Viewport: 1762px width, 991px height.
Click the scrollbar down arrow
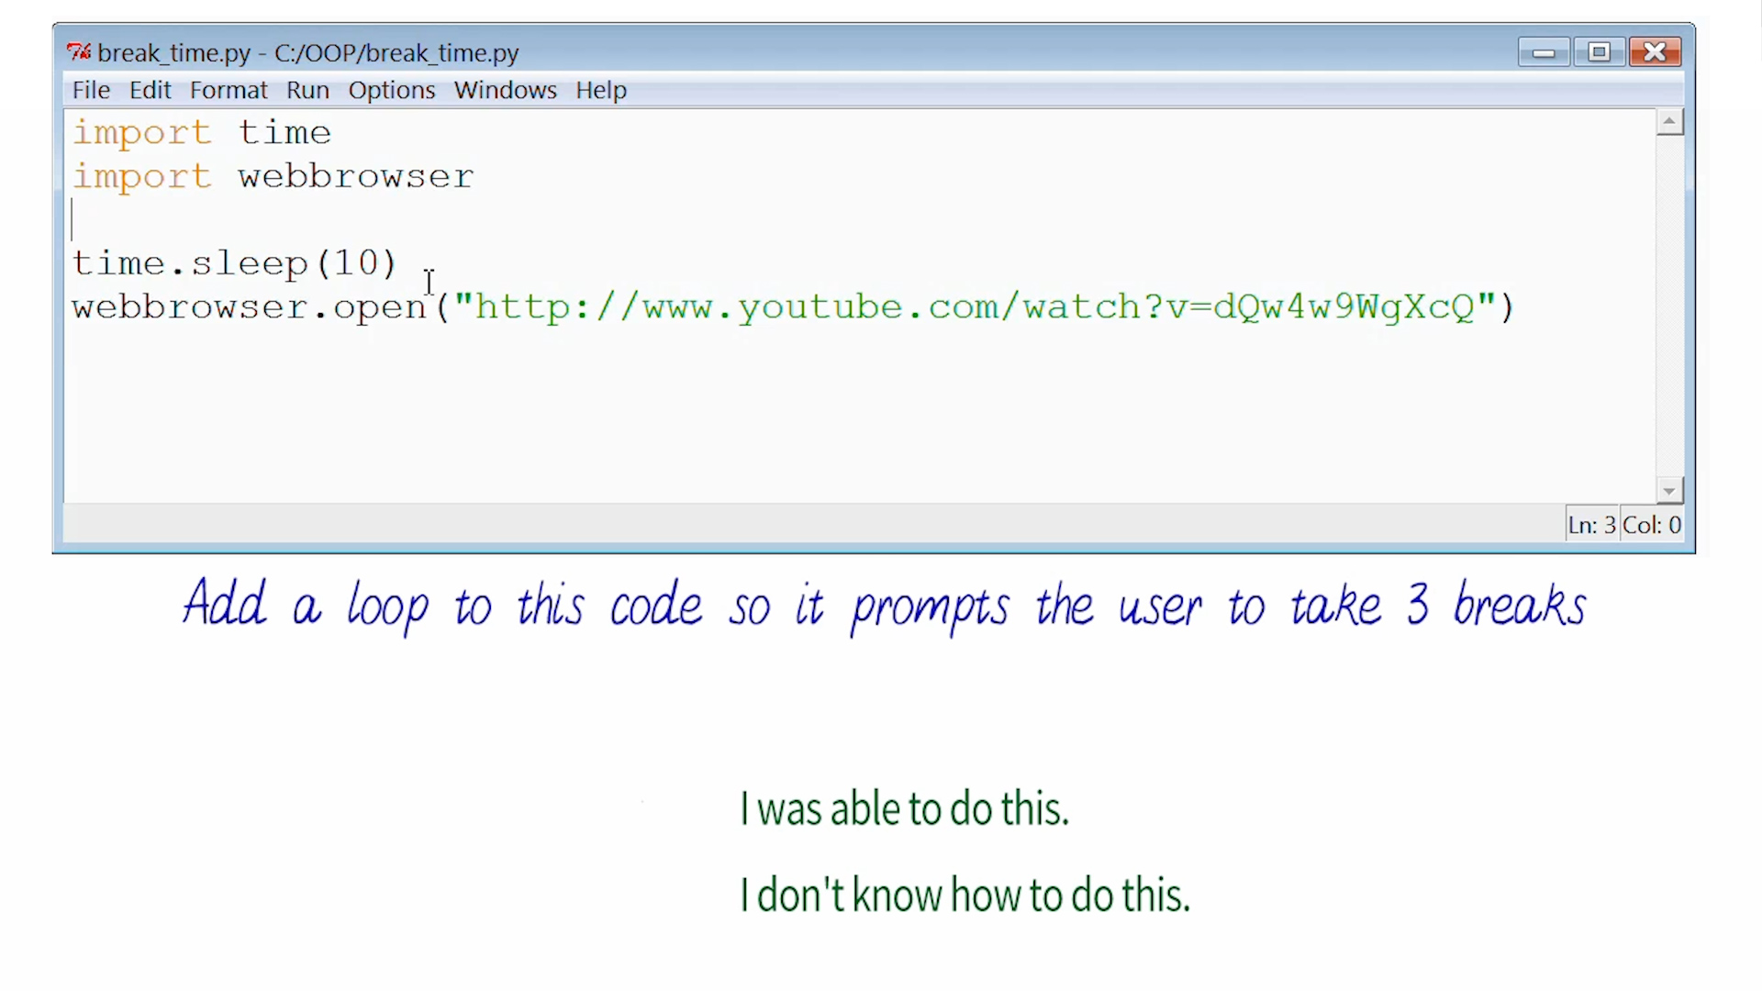point(1669,491)
